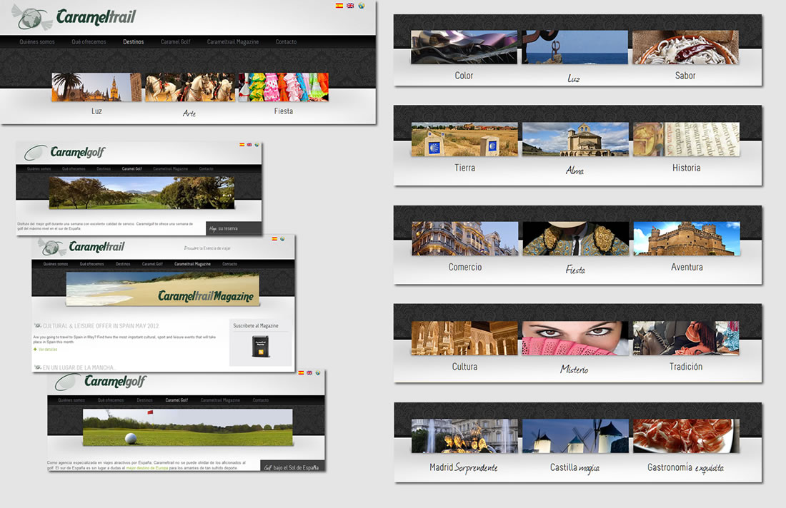Open the Misterio thumbnail
Viewport: 786px width, 508px height.
(575, 337)
